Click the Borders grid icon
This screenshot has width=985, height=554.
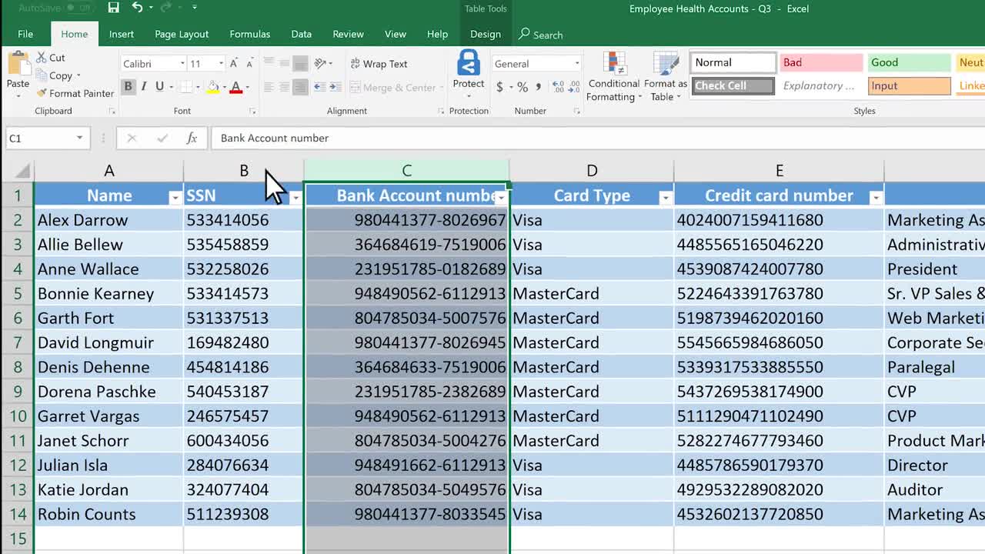[x=185, y=87]
